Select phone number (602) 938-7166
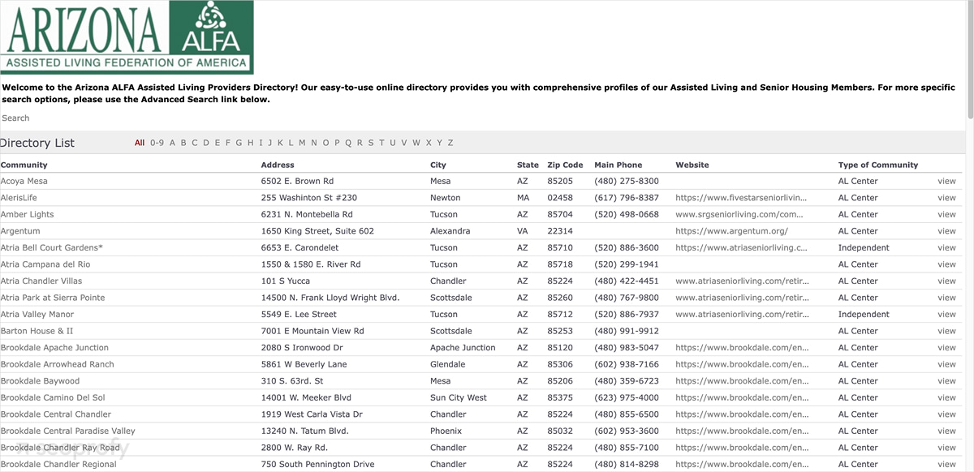974x472 pixels. 627,364
